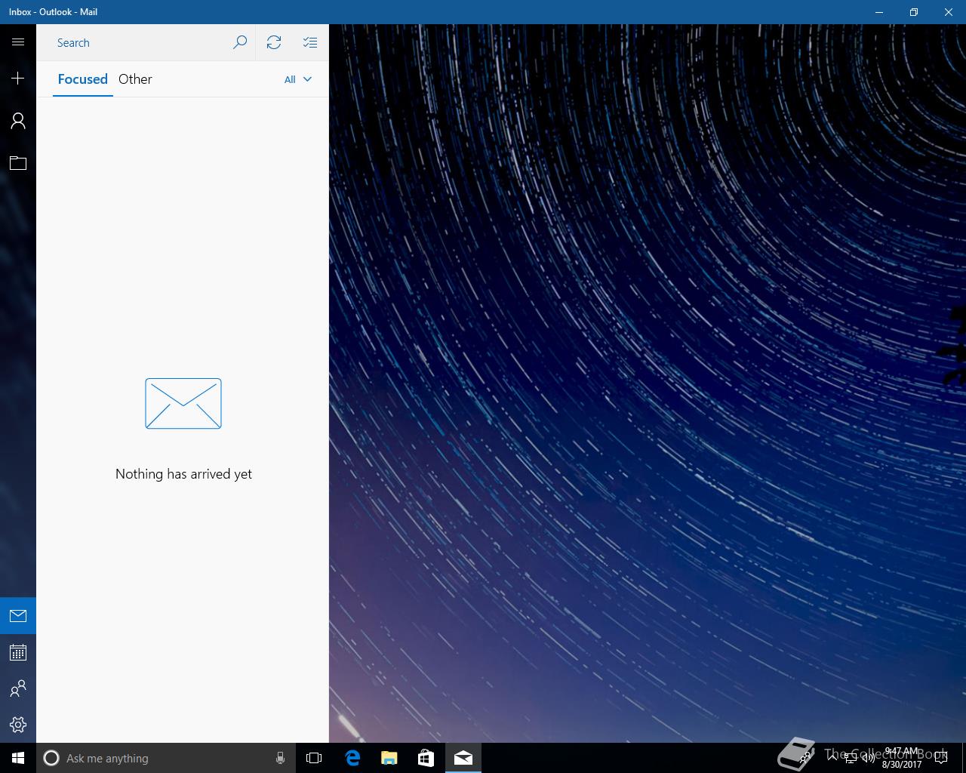
Task: Open the folders list icon
Action: 18,163
